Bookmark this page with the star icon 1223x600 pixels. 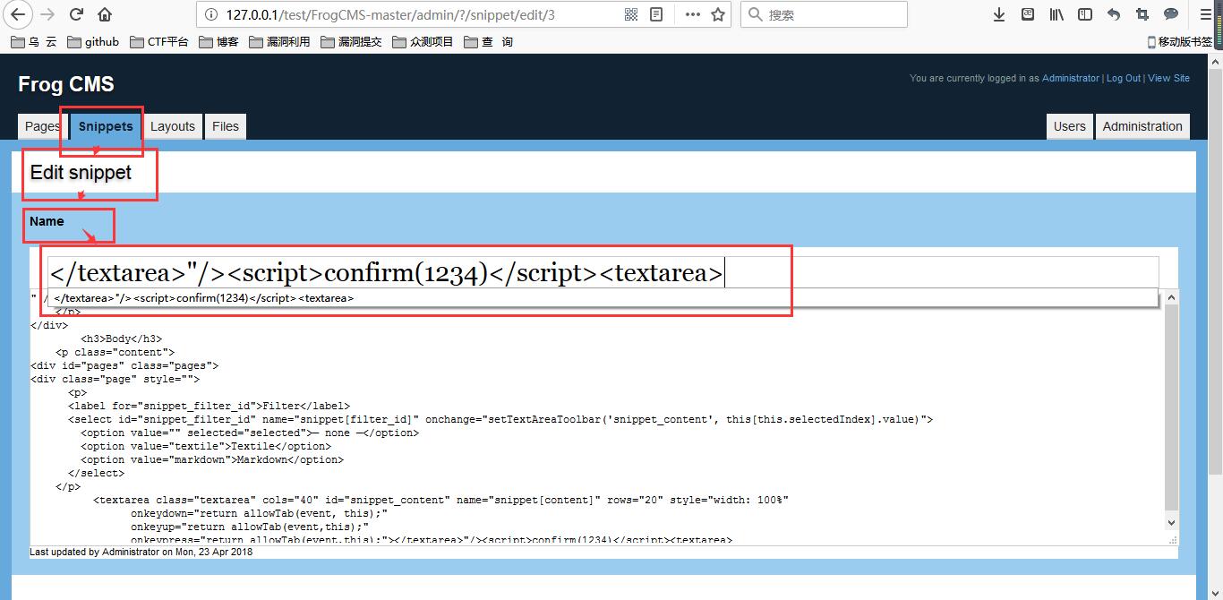click(717, 14)
